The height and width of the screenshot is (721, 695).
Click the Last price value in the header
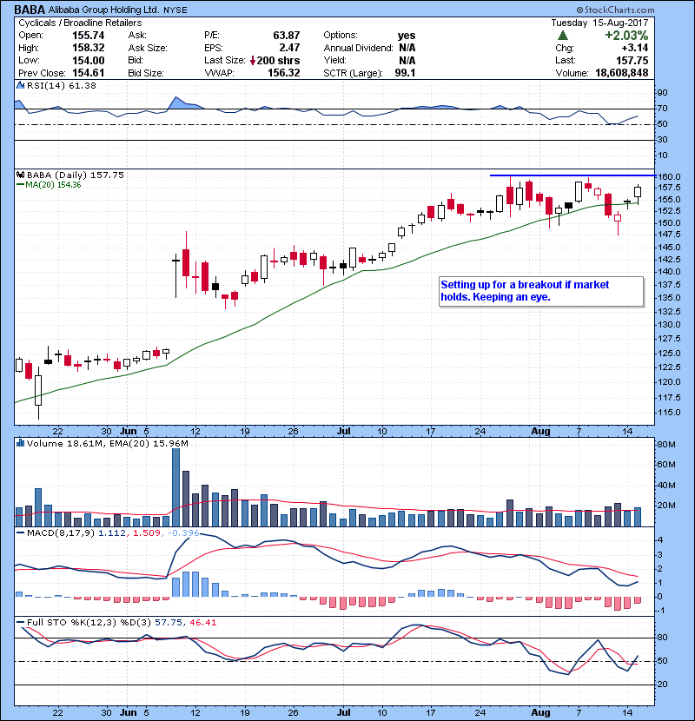pyautogui.click(x=632, y=61)
